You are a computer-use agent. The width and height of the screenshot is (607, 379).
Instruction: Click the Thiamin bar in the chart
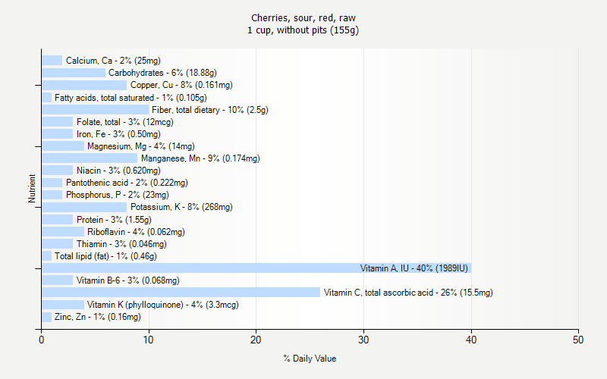coord(58,243)
